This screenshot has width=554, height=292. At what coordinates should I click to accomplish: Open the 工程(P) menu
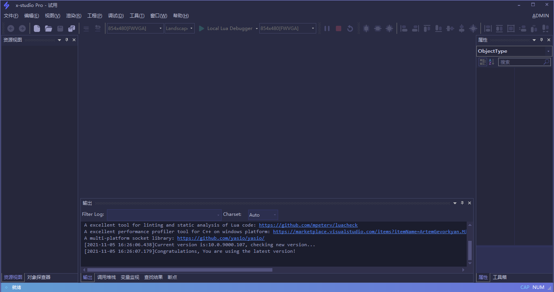coord(95,16)
